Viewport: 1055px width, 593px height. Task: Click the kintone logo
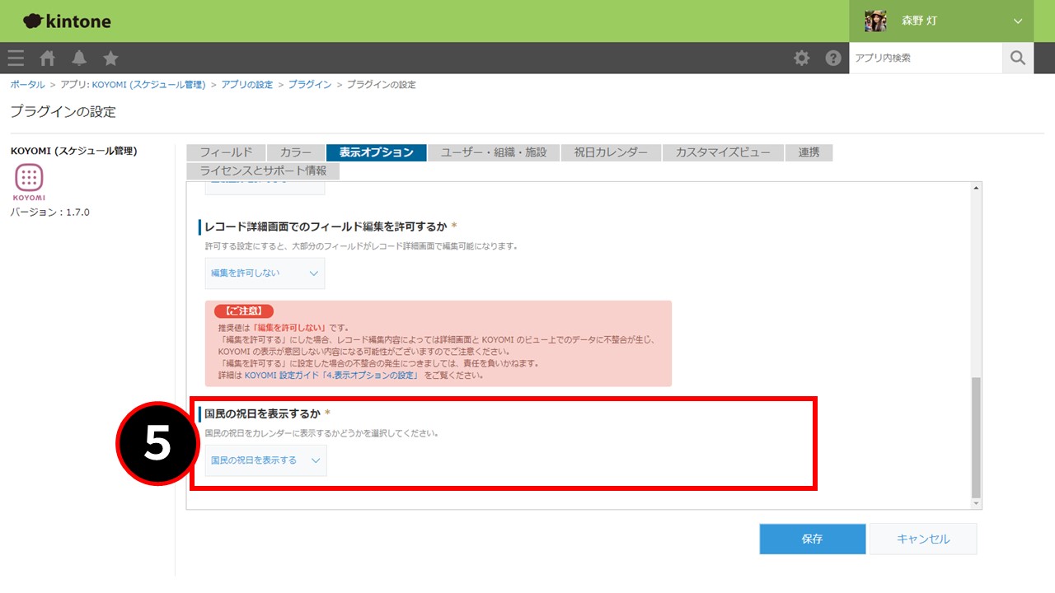coord(67,21)
